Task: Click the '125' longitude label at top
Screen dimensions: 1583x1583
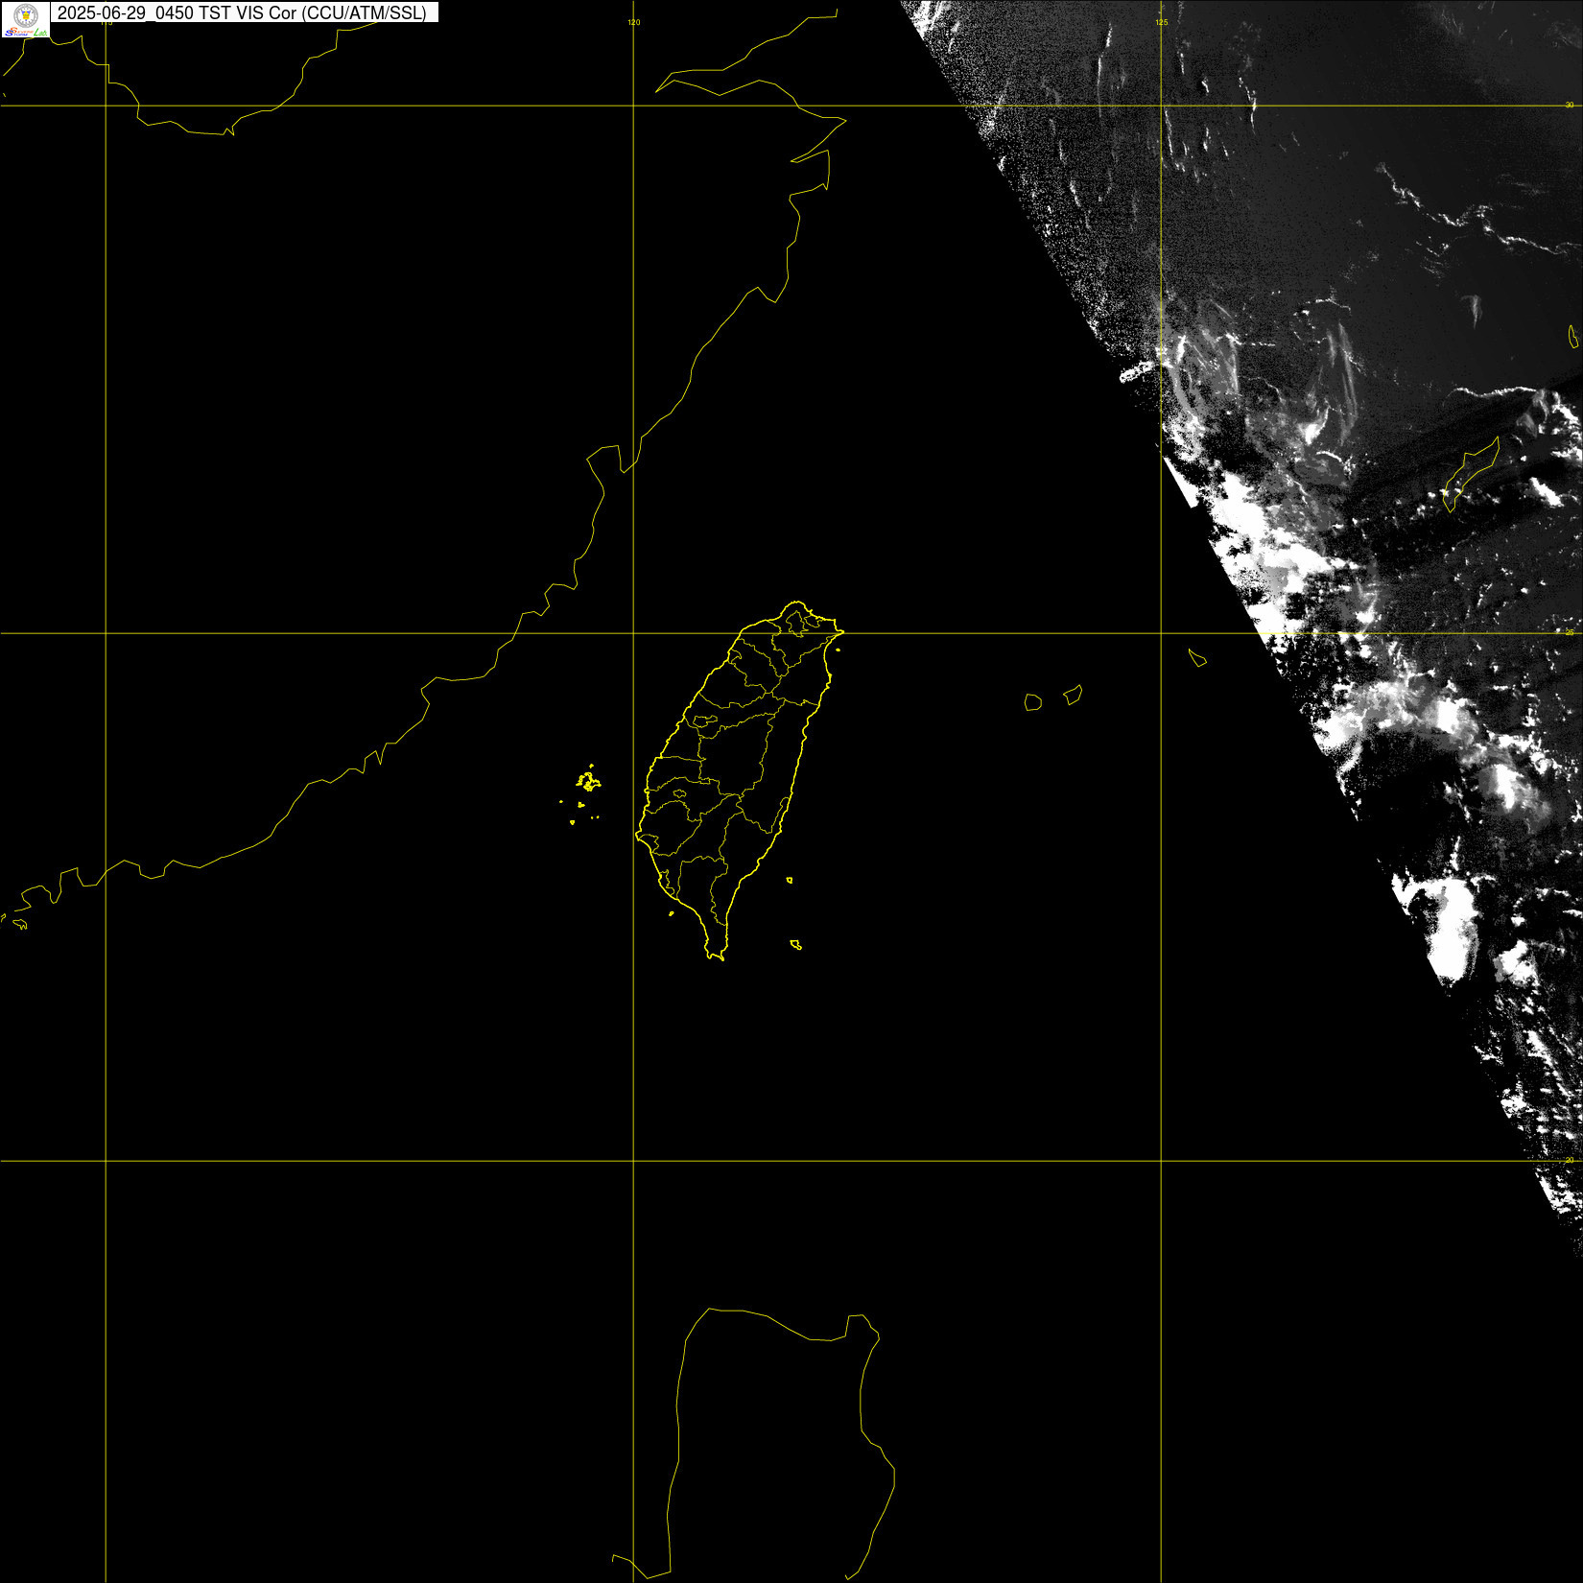Action: click(1162, 22)
